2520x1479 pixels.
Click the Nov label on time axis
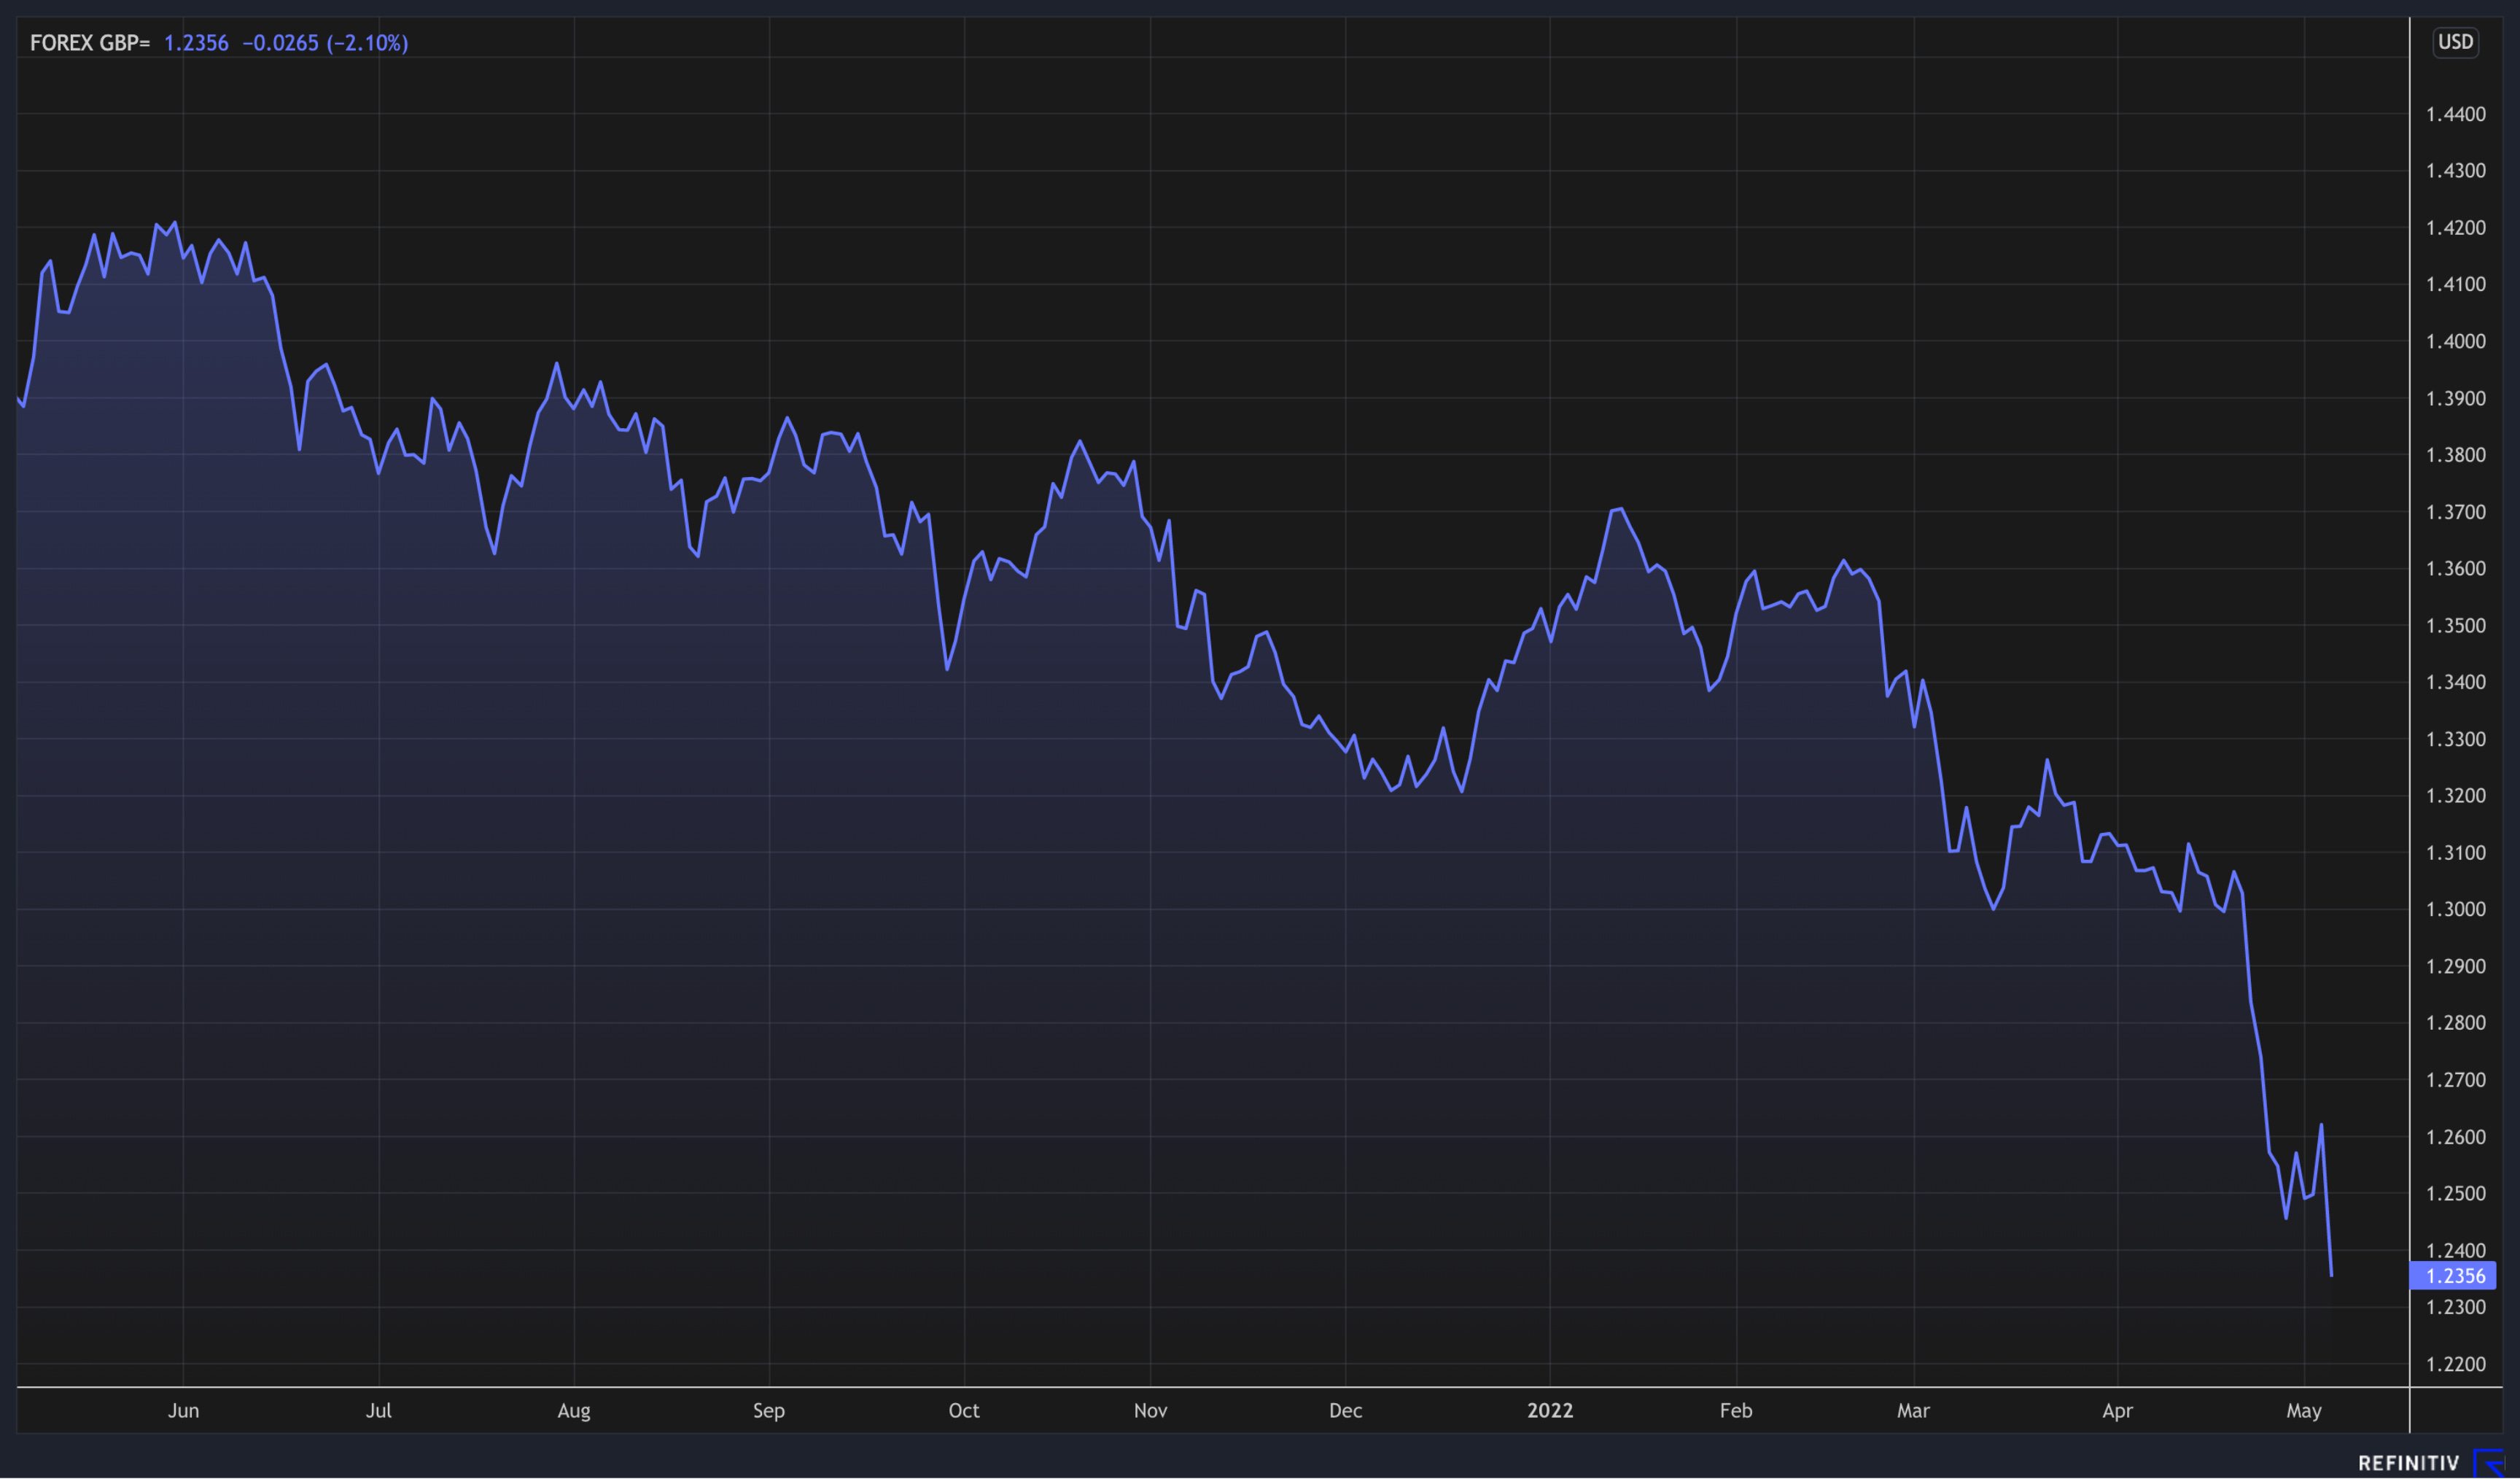(1150, 1411)
